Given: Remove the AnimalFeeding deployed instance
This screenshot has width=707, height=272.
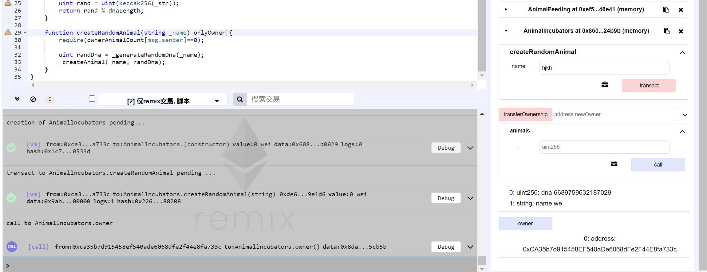Looking at the screenshot, I should coord(681,10).
